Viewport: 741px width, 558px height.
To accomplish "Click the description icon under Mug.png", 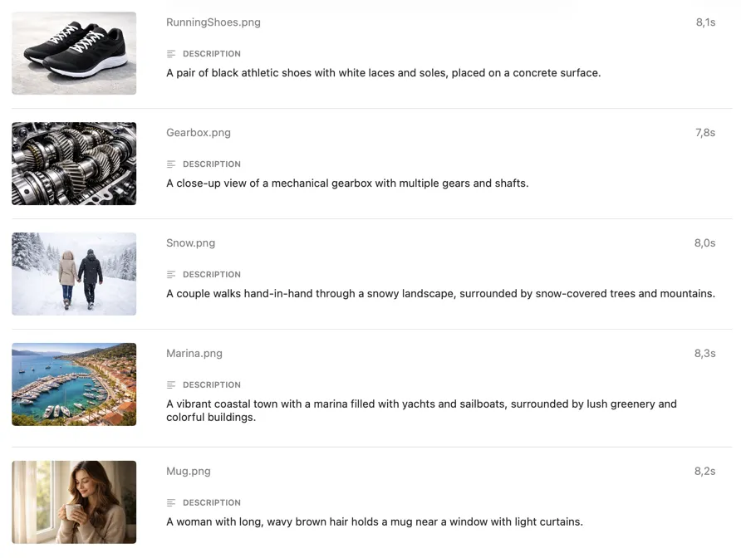I will pos(171,502).
